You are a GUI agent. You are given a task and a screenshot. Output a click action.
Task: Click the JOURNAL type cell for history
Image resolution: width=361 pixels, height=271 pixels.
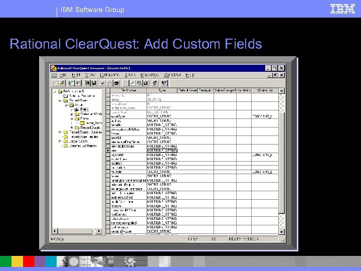[162, 99]
